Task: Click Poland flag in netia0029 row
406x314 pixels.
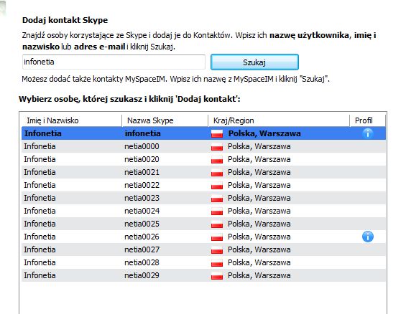Action: pyautogui.click(x=217, y=275)
